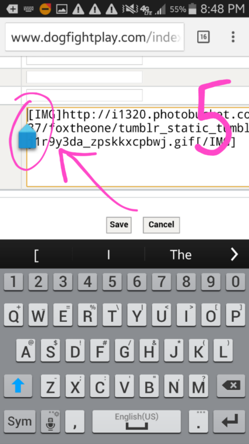Tap the orange do-not-disturb status icon

tap(45, 9)
